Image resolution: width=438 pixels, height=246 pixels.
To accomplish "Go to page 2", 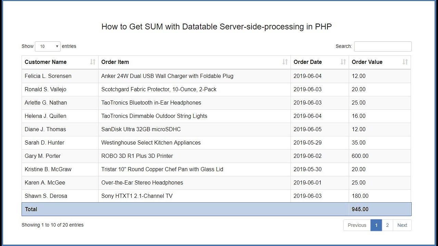I will point(387,225).
